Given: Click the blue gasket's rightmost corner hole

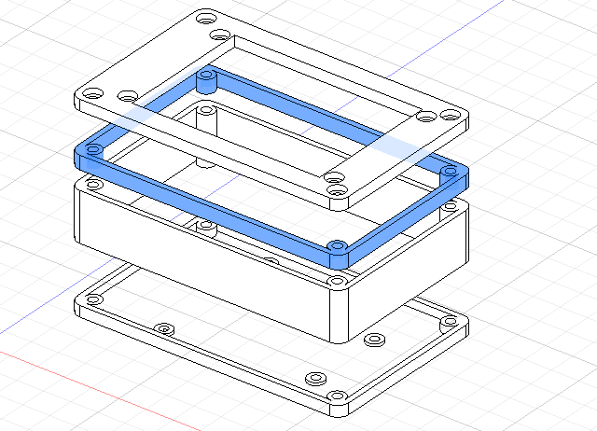Looking at the screenshot, I should (451, 172).
